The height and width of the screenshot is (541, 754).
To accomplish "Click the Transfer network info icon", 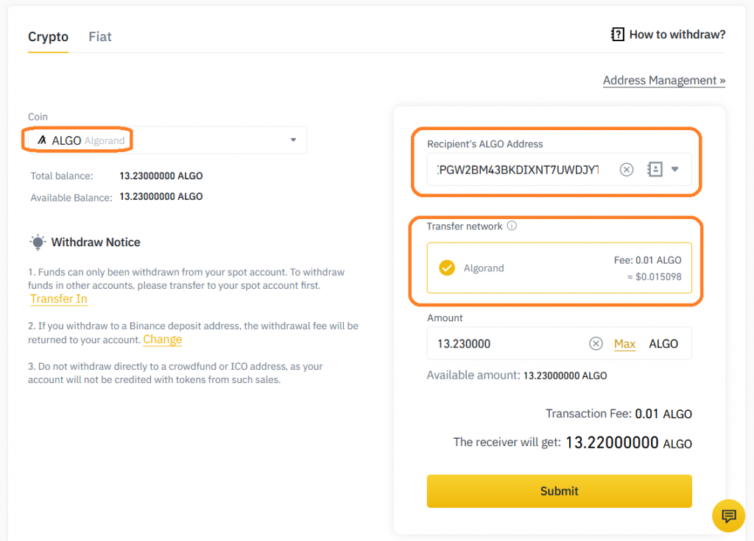I will point(512,226).
